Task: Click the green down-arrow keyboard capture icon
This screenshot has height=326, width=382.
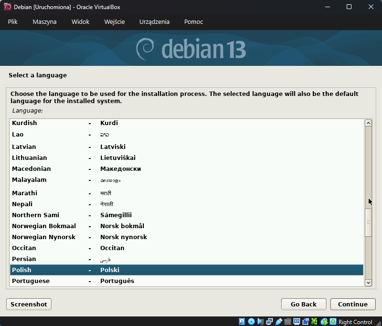Action: pos(333,321)
